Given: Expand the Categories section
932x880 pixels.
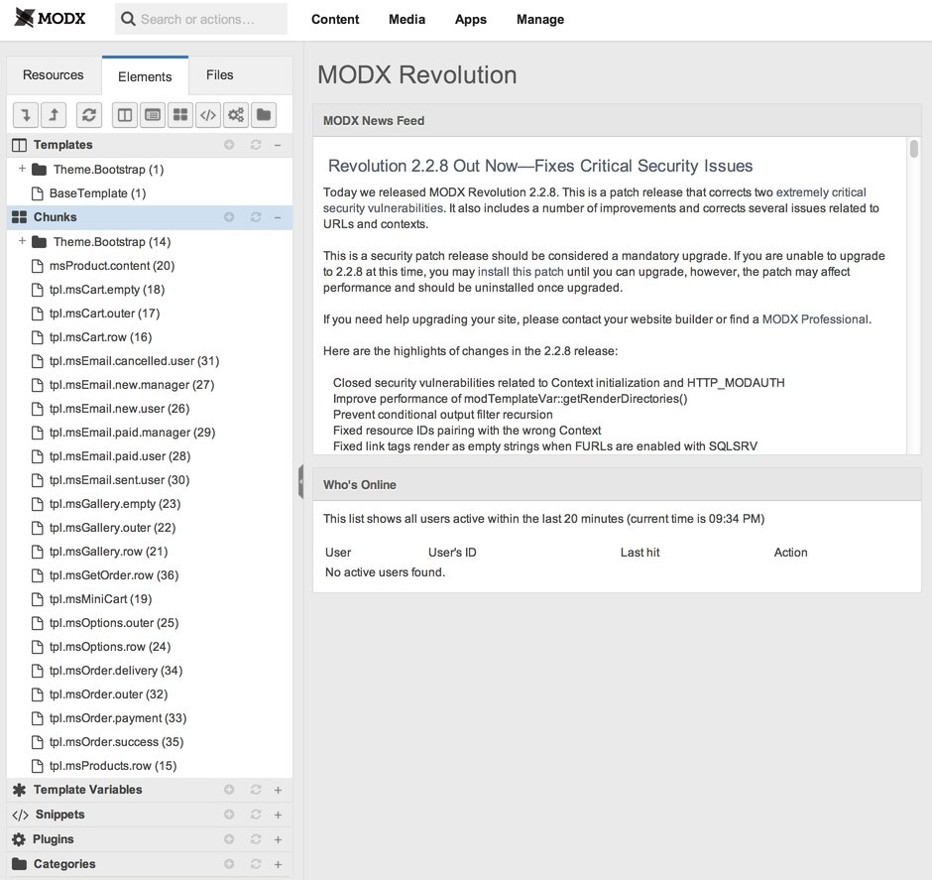Looking at the screenshot, I should click(x=278, y=864).
